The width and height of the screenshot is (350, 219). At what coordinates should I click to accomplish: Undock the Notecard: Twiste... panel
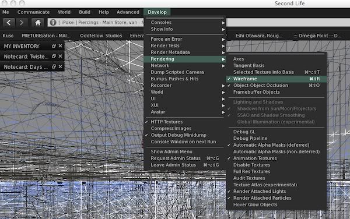point(54,56)
